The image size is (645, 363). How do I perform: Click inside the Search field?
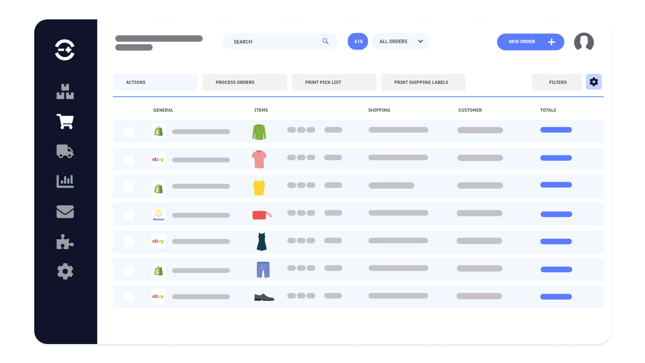[x=274, y=41]
